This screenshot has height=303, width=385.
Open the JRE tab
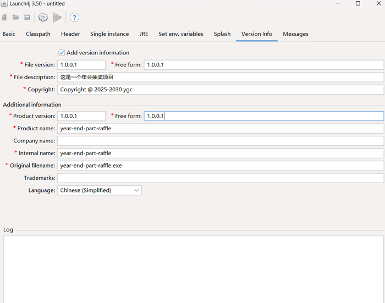(x=144, y=34)
